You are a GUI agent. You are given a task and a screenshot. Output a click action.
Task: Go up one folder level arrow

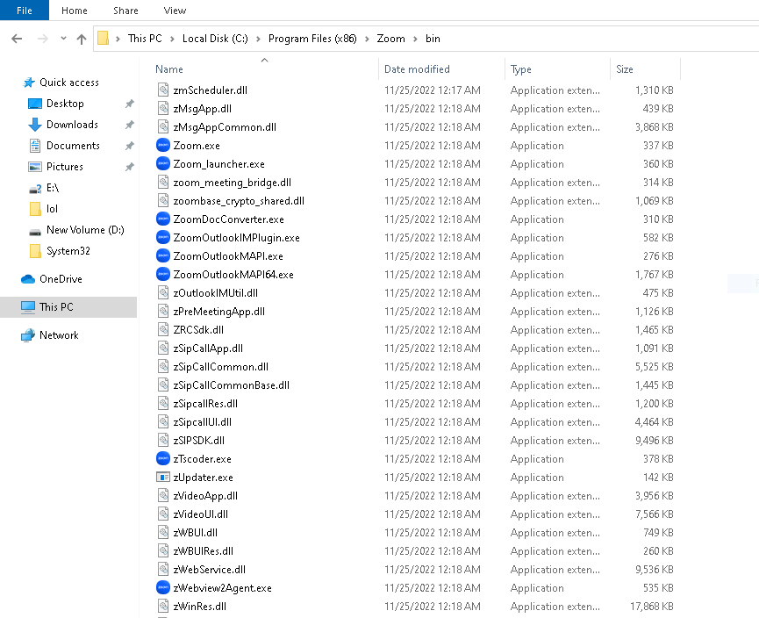click(x=82, y=39)
